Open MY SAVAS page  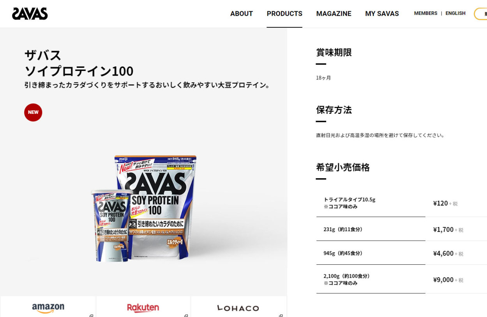pos(382,14)
